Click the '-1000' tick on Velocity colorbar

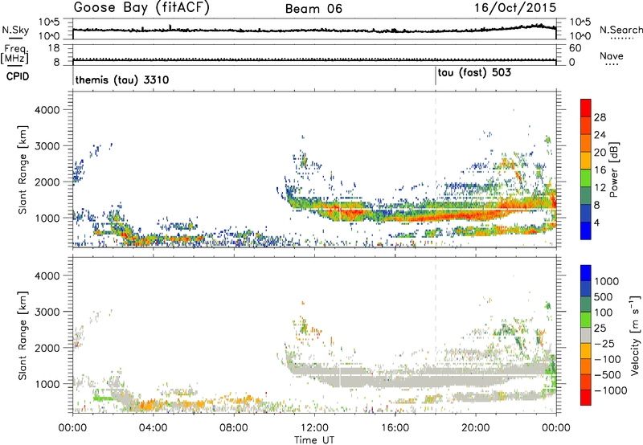[611, 390]
